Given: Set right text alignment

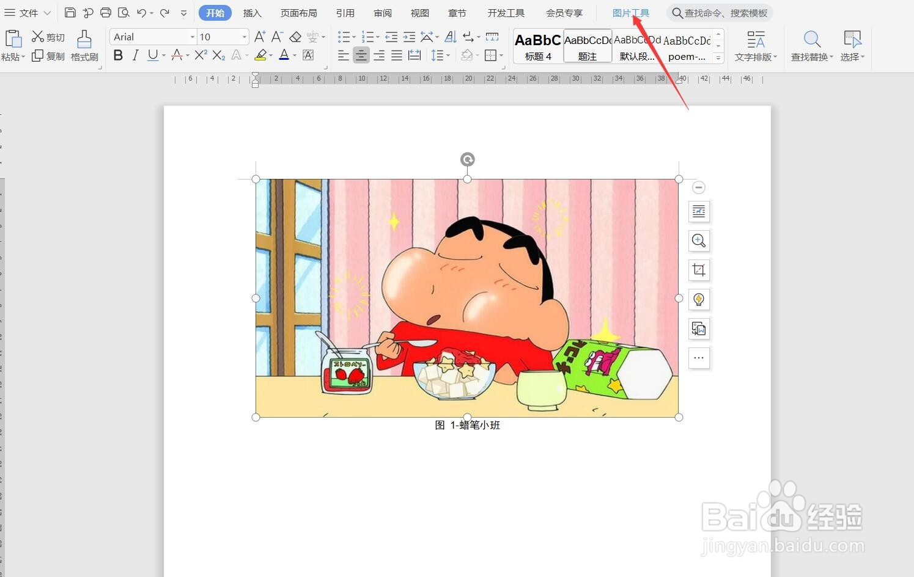Looking at the screenshot, I should (379, 56).
